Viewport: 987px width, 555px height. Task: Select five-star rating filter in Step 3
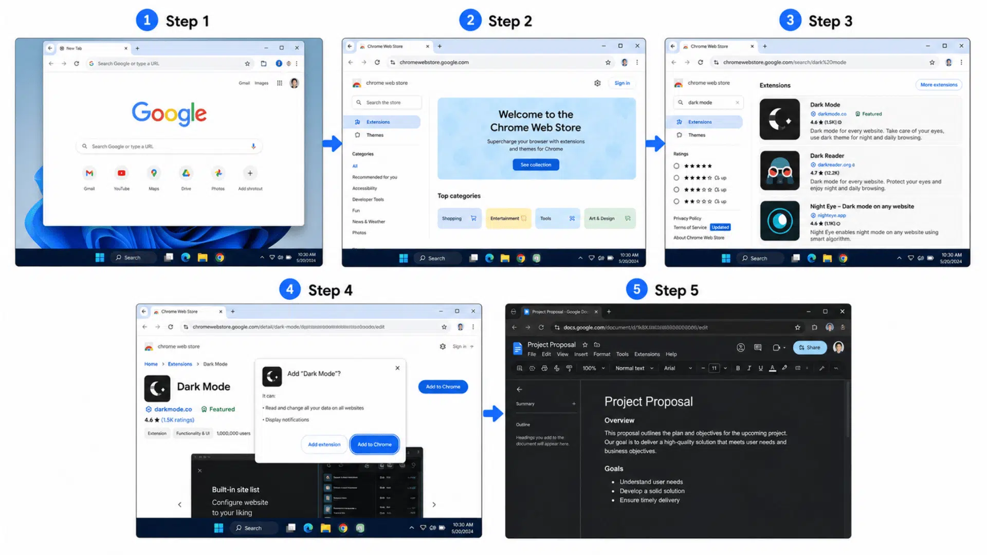(x=677, y=166)
